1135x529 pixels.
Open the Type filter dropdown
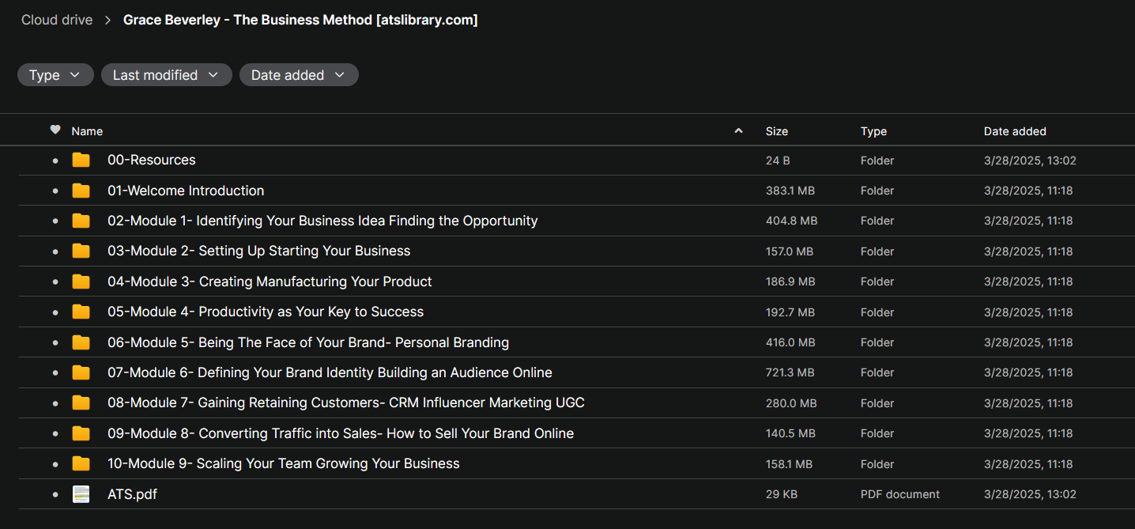pos(55,75)
